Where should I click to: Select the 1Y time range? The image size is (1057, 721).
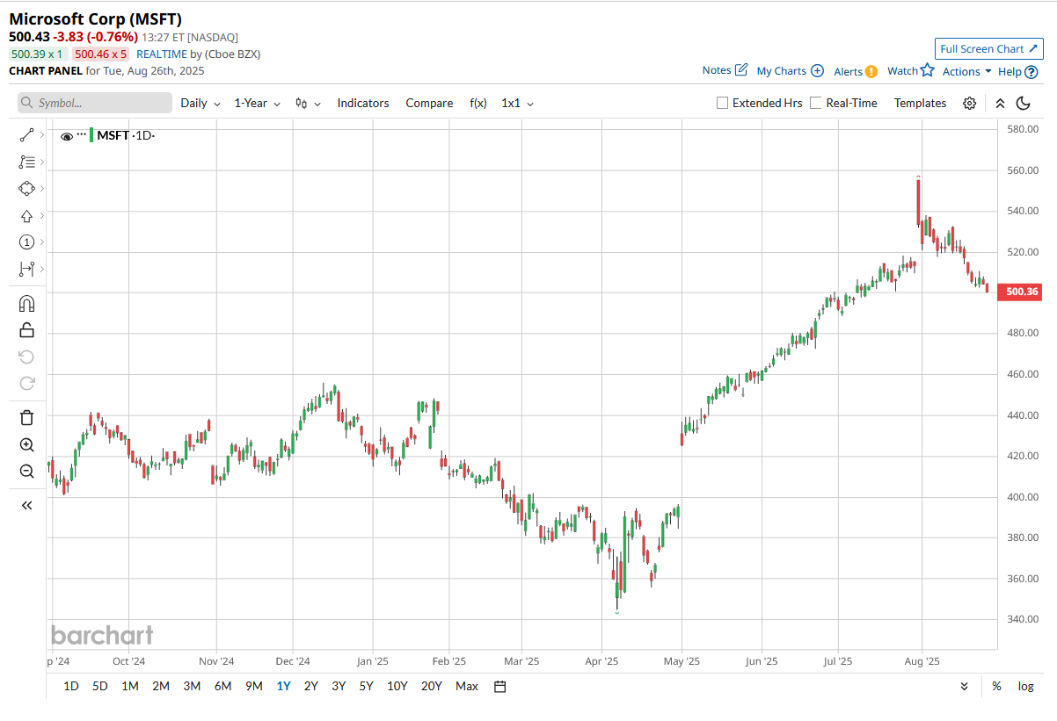pyautogui.click(x=283, y=686)
